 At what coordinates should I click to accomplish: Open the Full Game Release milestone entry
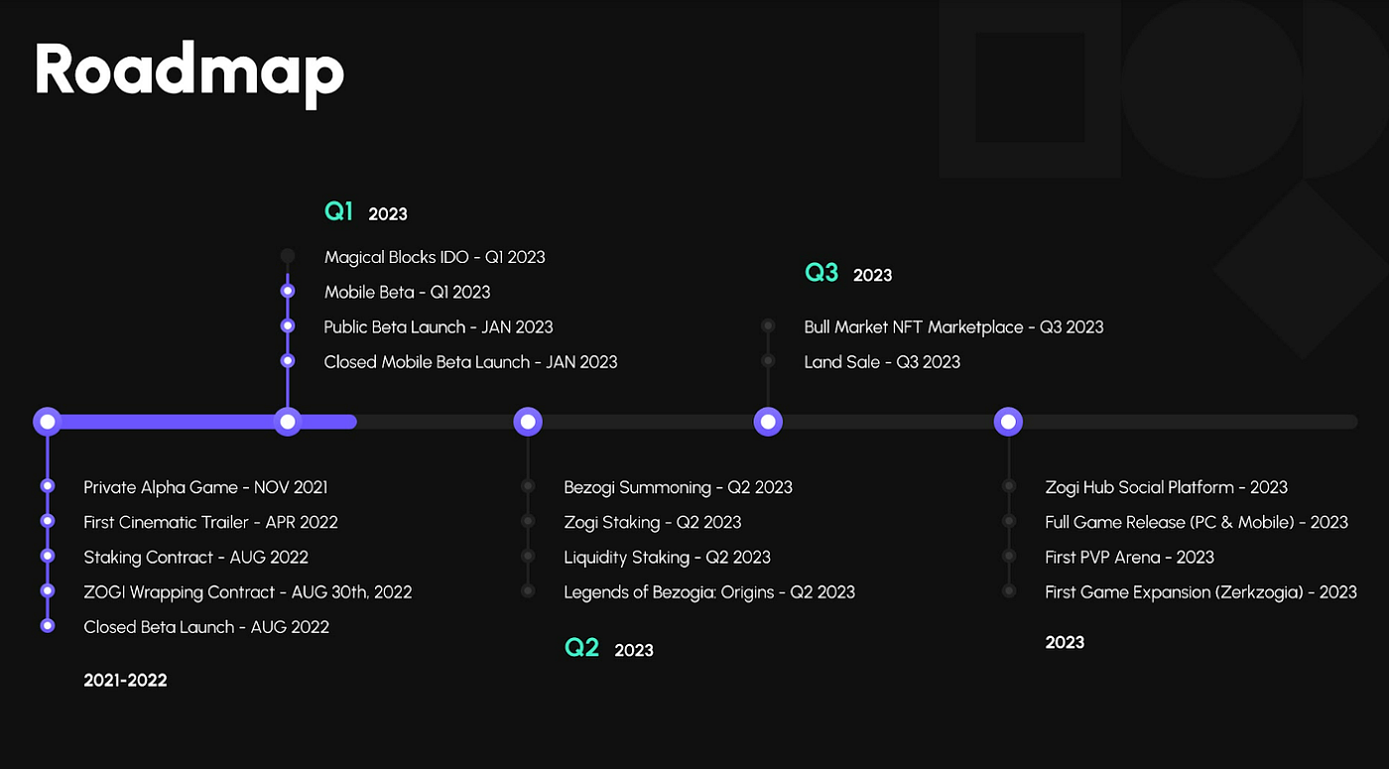click(1197, 521)
